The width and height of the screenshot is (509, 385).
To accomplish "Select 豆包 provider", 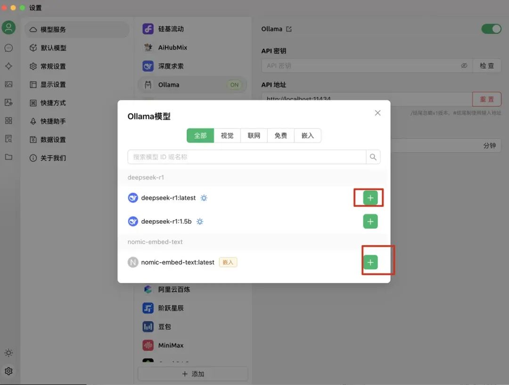I will pos(192,327).
